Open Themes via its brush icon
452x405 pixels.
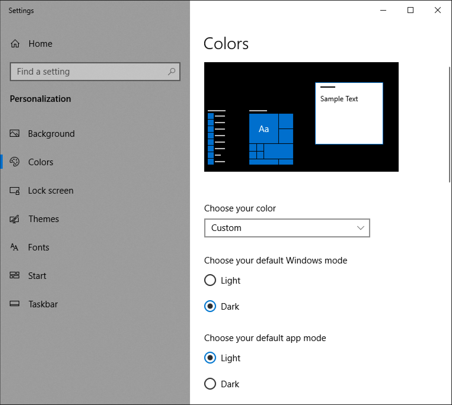click(14, 219)
